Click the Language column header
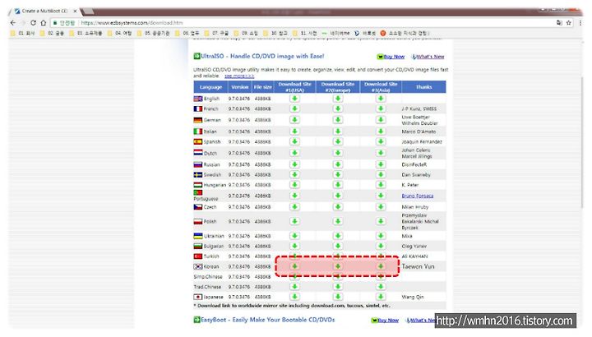 (x=210, y=87)
